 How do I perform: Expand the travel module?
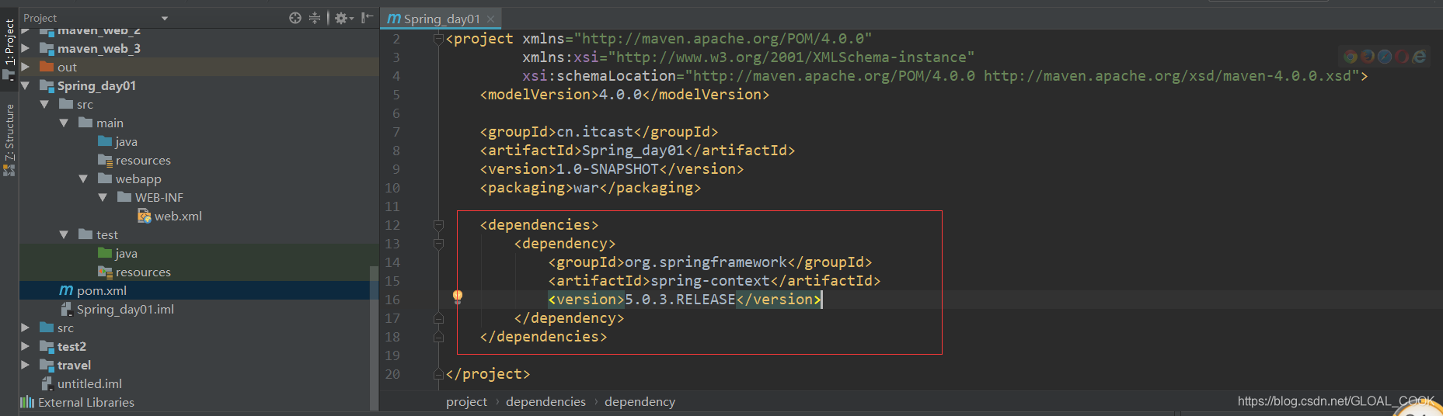click(26, 365)
